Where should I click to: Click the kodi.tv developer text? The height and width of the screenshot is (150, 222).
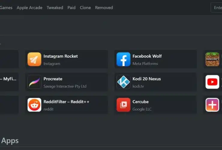[138, 86]
